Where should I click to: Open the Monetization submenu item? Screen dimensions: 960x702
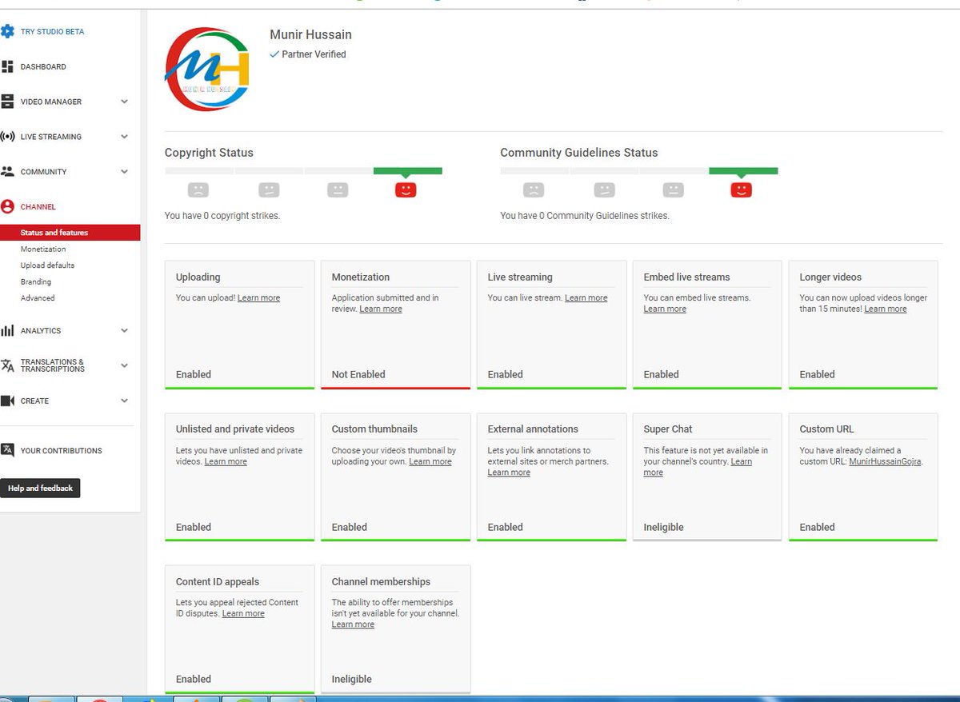(43, 249)
